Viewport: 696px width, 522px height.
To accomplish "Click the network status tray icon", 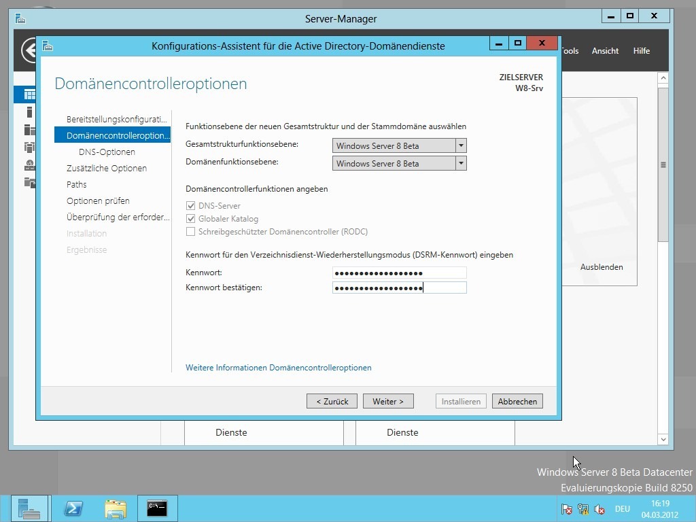I will pyautogui.click(x=582, y=509).
